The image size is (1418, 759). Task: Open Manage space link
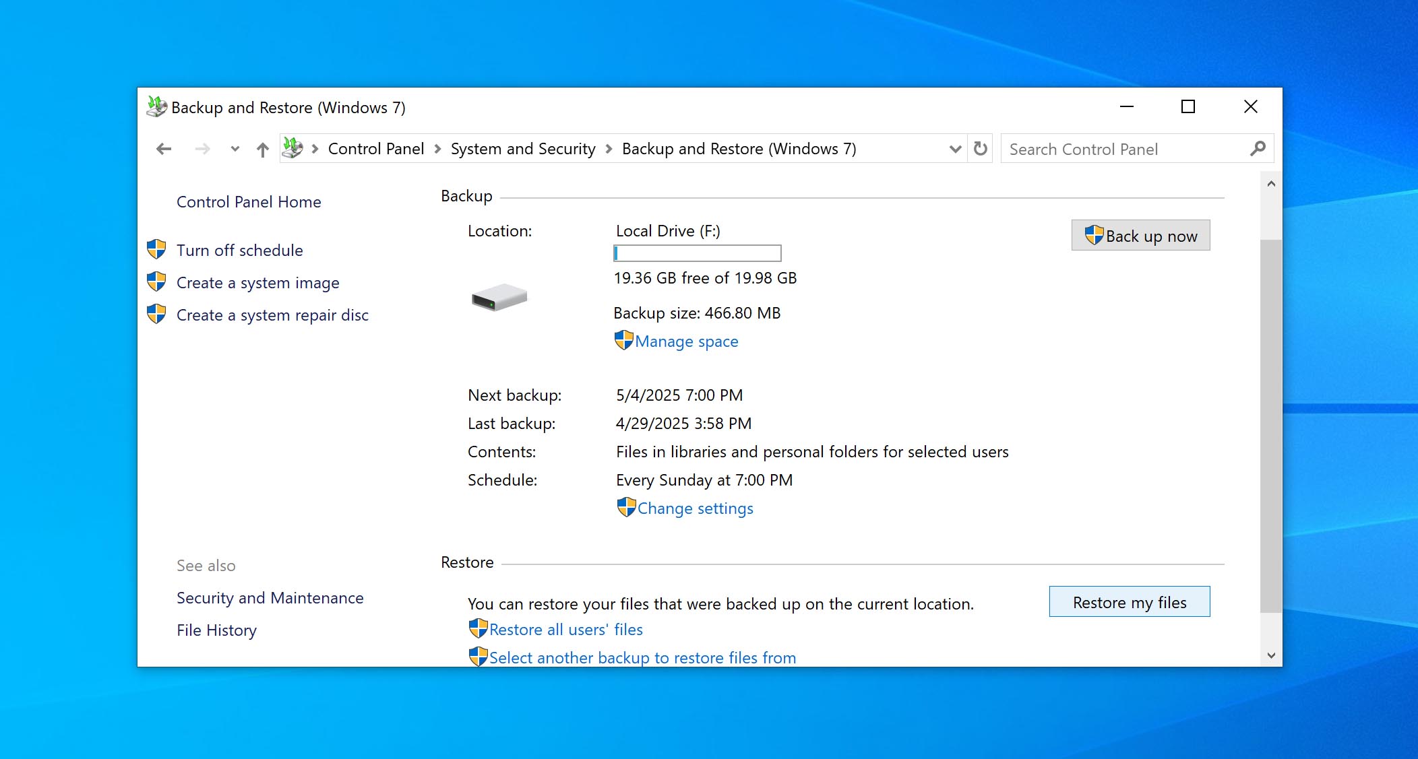pos(687,341)
